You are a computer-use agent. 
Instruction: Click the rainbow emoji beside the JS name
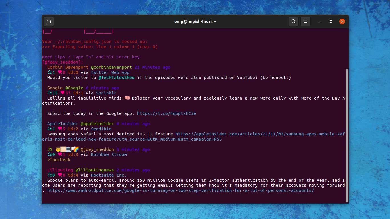click(x=76, y=149)
